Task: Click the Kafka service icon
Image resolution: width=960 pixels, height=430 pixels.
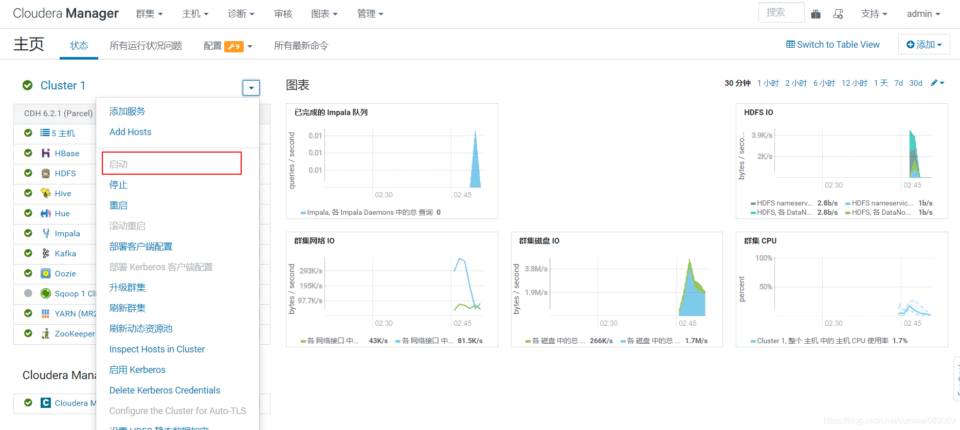Action: (46, 253)
